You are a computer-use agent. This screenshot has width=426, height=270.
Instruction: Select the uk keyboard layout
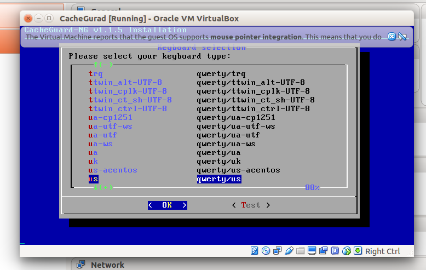pyautogui.click(x=93, y=161)
